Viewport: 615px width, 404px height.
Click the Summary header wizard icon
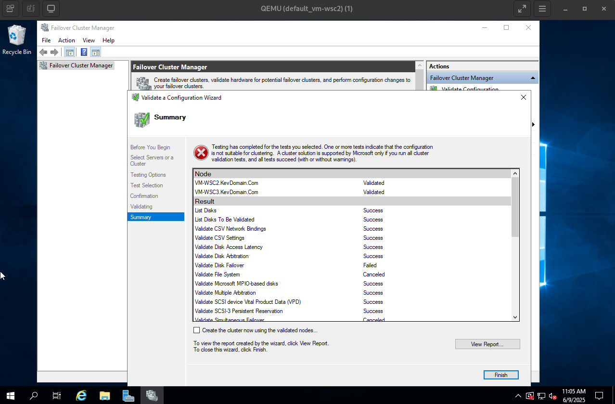point(142,119)
